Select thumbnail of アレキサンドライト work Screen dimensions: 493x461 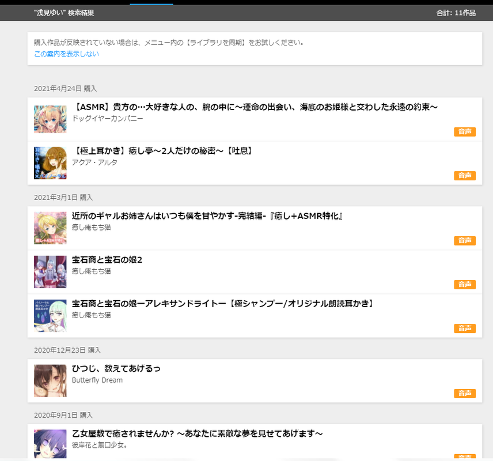50,316
